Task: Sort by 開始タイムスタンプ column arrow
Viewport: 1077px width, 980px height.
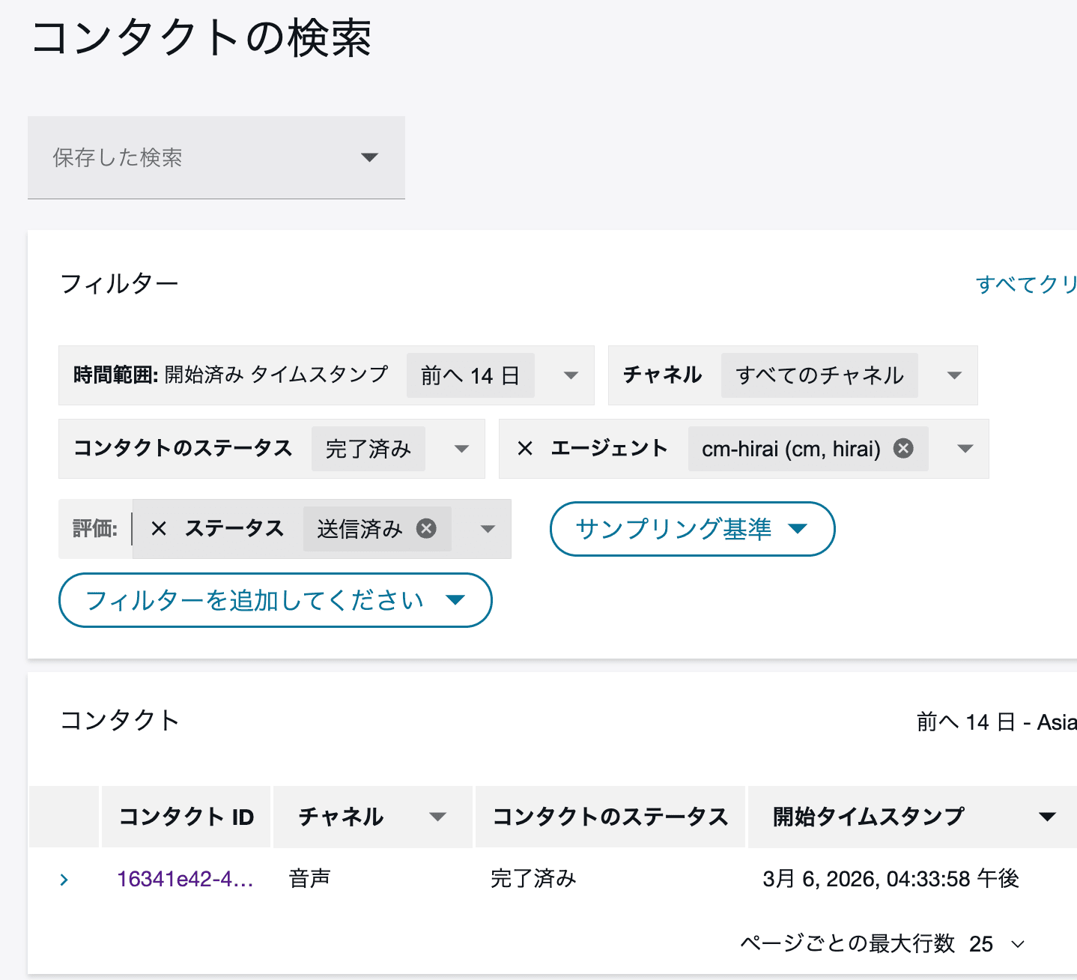Action: (1046, 817)
